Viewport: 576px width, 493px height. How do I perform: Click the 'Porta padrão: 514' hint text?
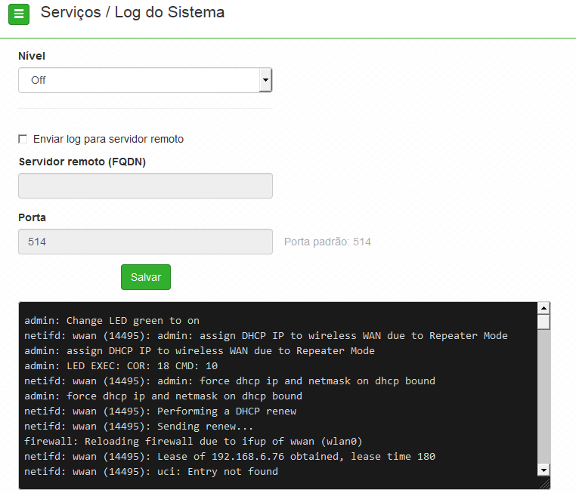(327, 242)
